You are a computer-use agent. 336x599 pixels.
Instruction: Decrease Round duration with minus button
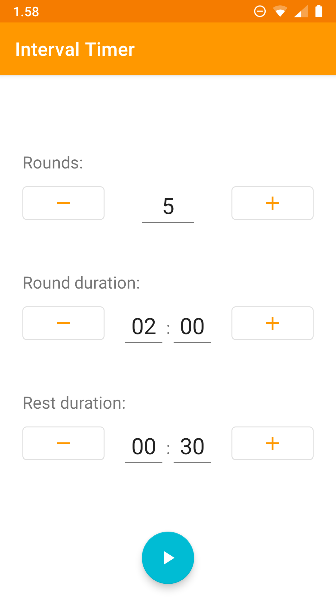click(63, 323)
